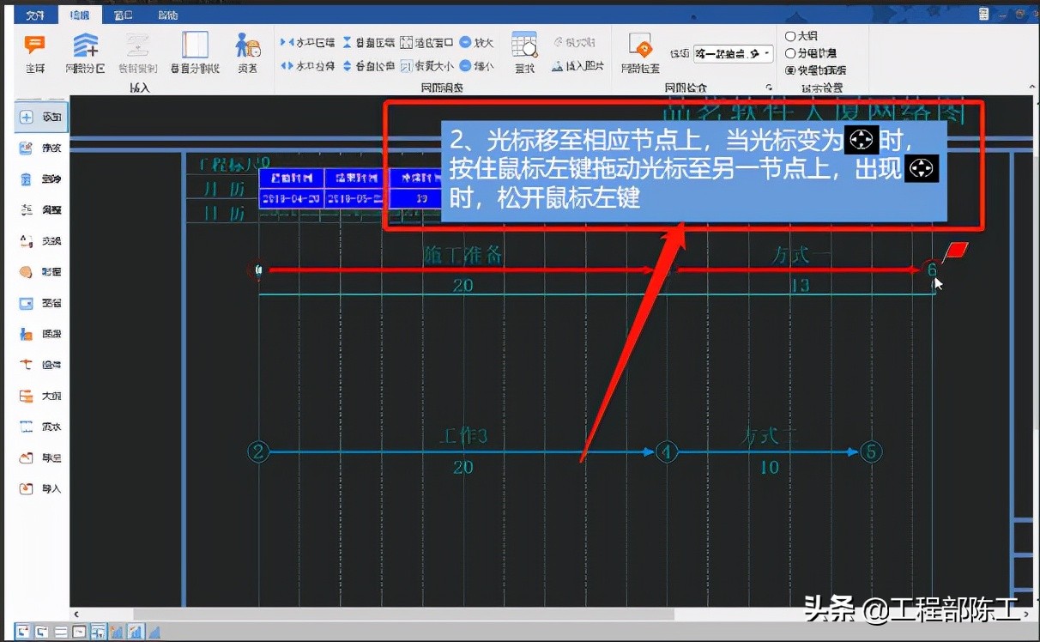Click the blue zoom in 放大 icon
The image size is (1040, 642).
(x=465, y=41)
